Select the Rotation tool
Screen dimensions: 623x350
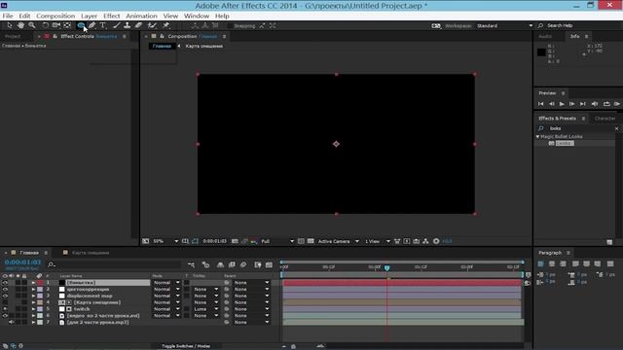pos(46,25)
